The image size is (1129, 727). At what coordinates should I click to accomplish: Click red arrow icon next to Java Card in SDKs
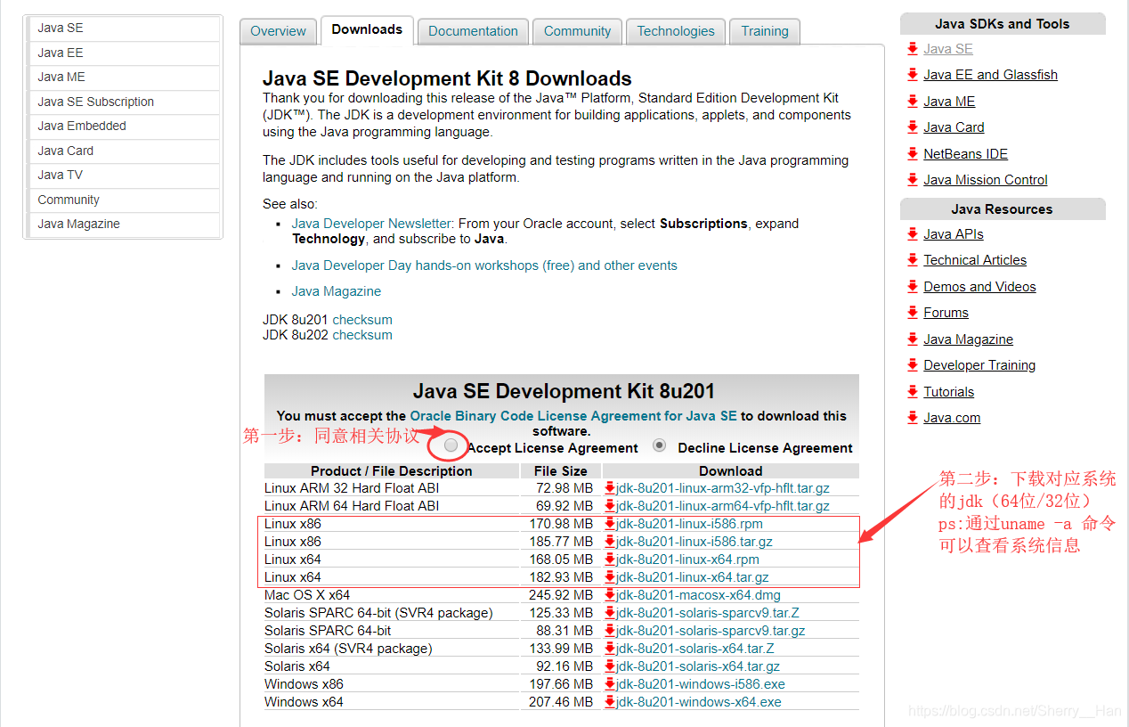coord(913,127)
